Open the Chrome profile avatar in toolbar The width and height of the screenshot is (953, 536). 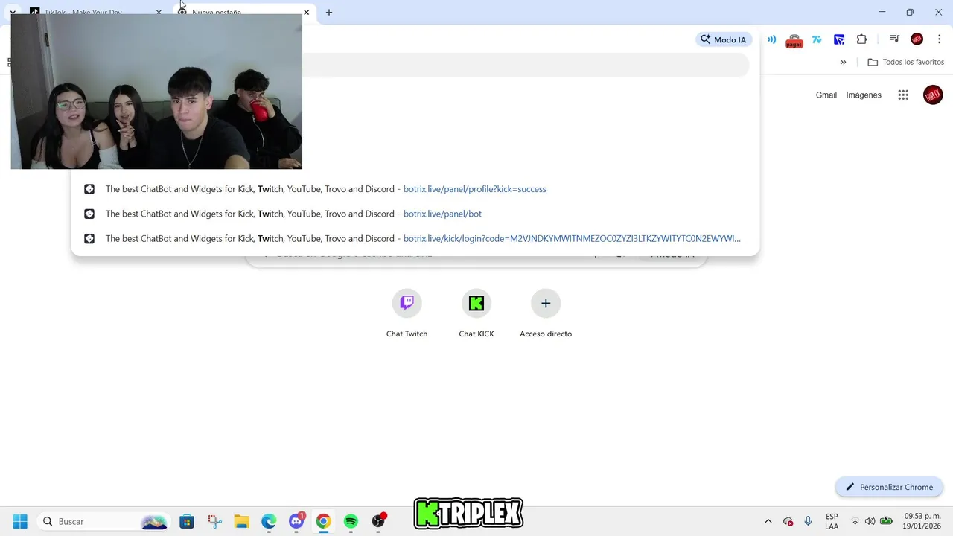coord(917,39)
